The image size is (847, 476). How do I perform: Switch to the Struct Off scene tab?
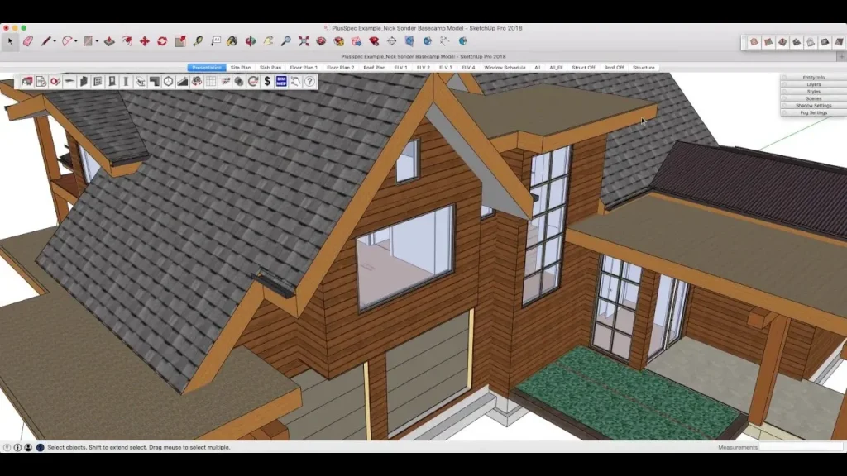point(583,68)
